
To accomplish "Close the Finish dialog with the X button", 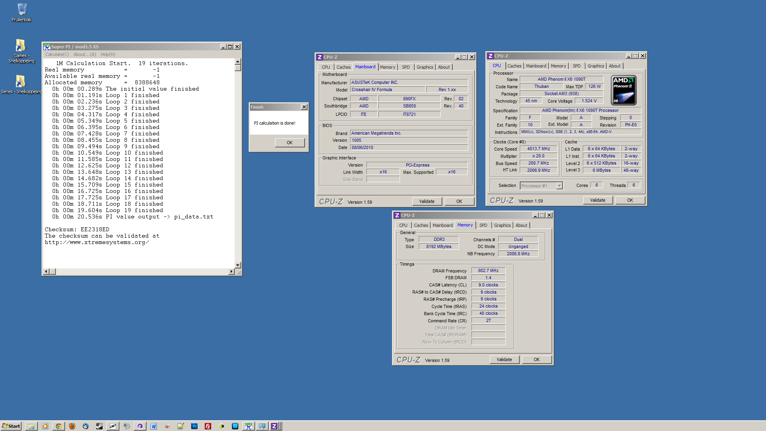I will pos(304,107).
